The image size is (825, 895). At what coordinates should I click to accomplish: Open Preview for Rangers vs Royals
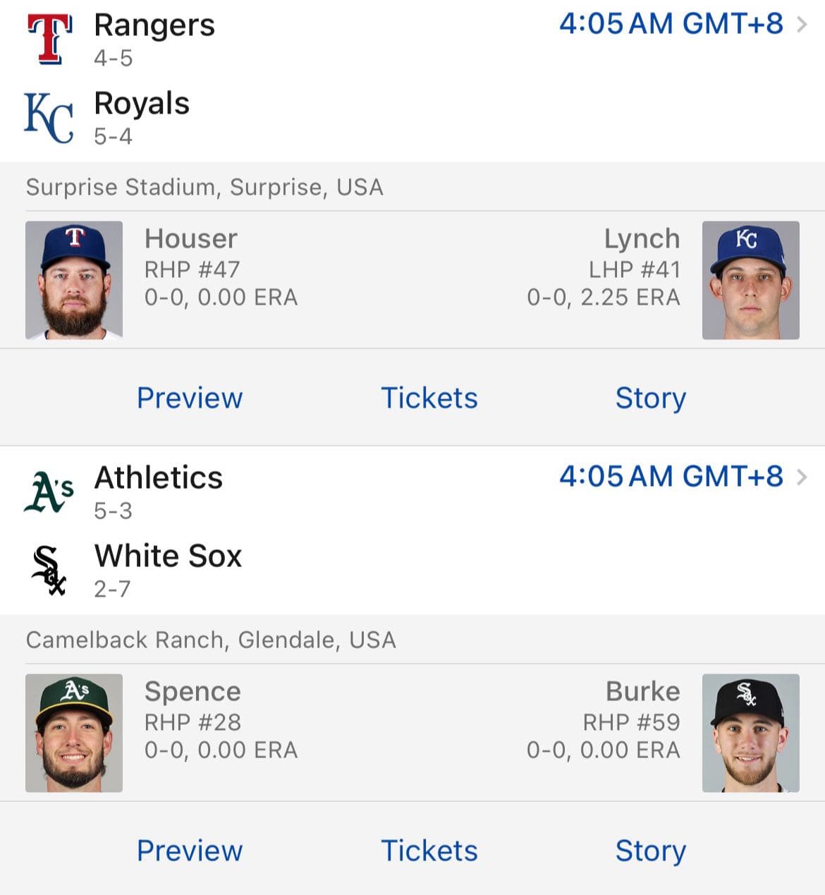click(x=190, y=398)
